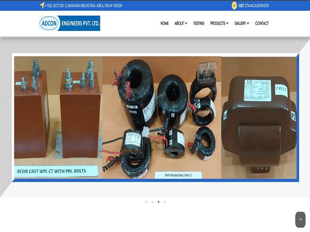310x232 pixels.
Task: Click the Bawana Industrial Area address text
Action: [x=83, y=6]
